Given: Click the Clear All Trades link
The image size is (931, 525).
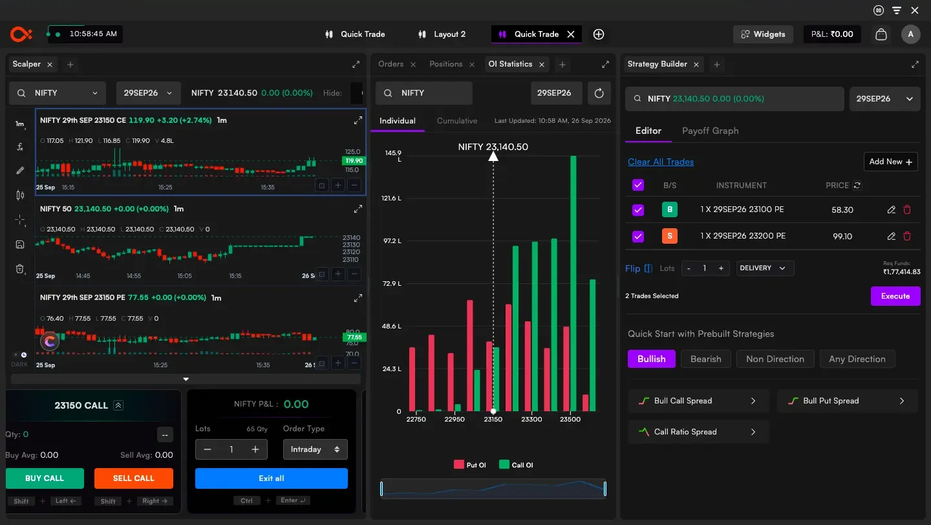Looking at the screenshot, I should click(x=661, y=162).
